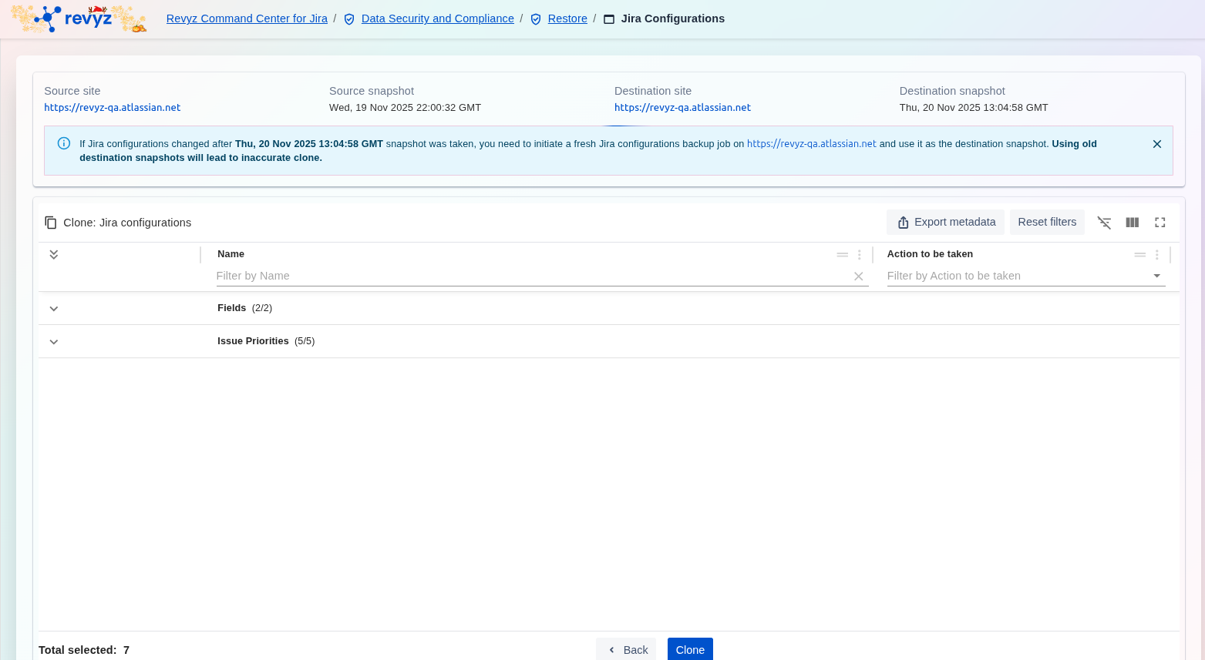Open Name column actions menu
The height and width of the screenshot is (660, 1205).
click(860, 255)
